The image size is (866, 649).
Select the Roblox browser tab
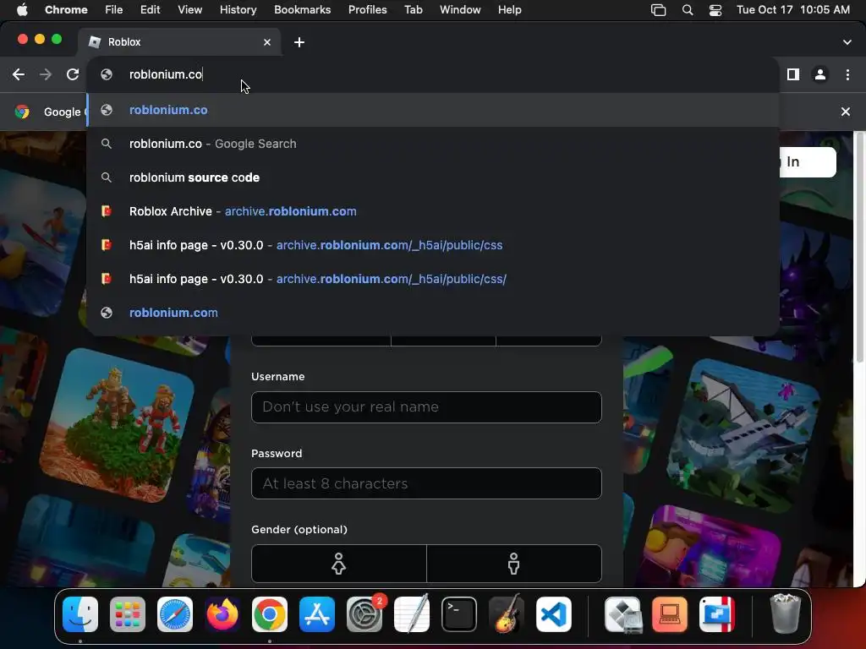(x=179, y=42)
